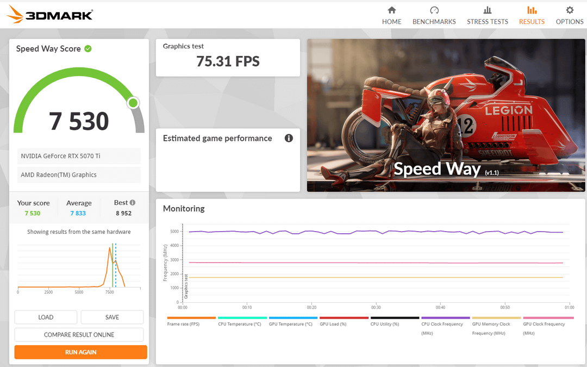Click the Your score value 7 530
This screenshot has width=587, height=367.
33,213
